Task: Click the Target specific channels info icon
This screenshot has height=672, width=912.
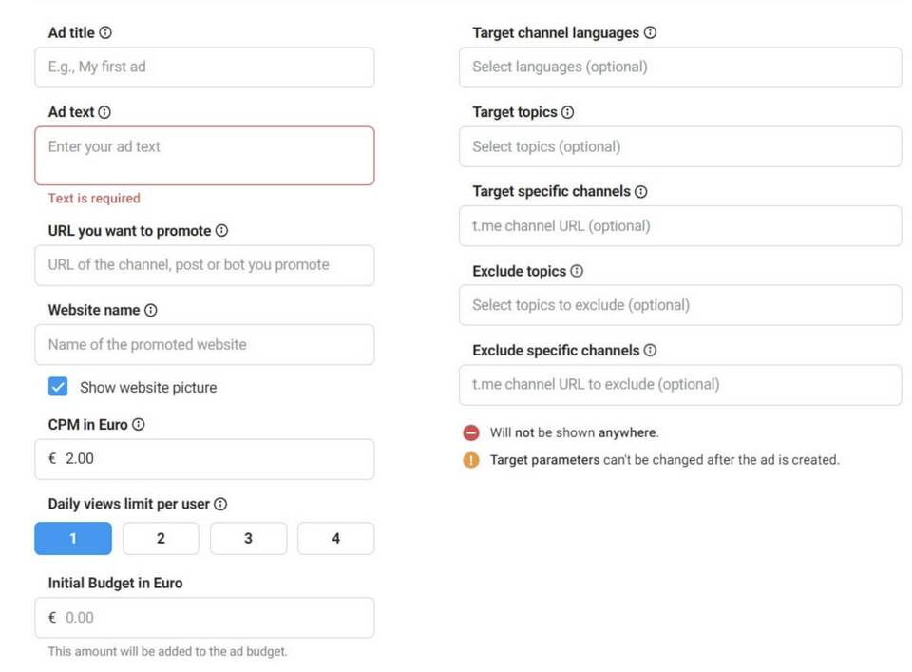Action: tap(640, 192)
